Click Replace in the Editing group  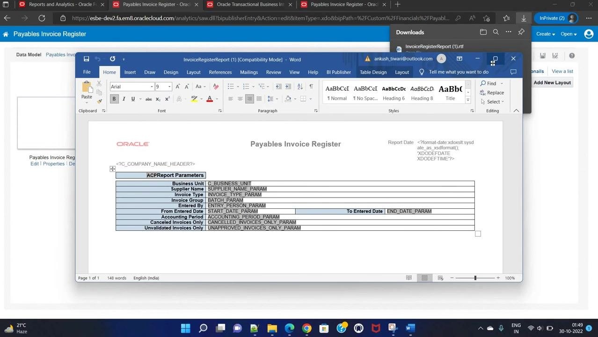(492, 93)
